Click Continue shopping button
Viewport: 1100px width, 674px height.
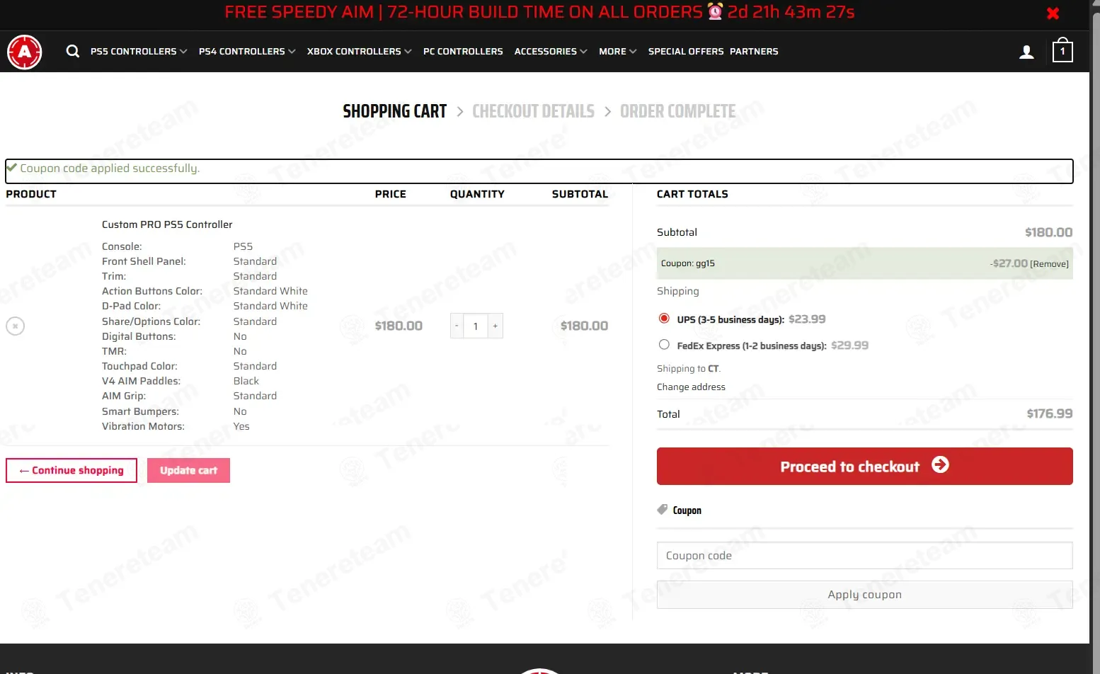pos(71,470)
